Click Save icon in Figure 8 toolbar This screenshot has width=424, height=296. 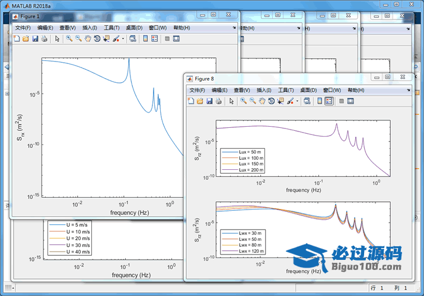coord(209,101)
